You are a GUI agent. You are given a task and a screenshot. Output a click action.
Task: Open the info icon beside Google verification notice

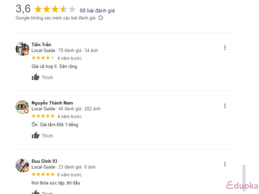(101, 18)
